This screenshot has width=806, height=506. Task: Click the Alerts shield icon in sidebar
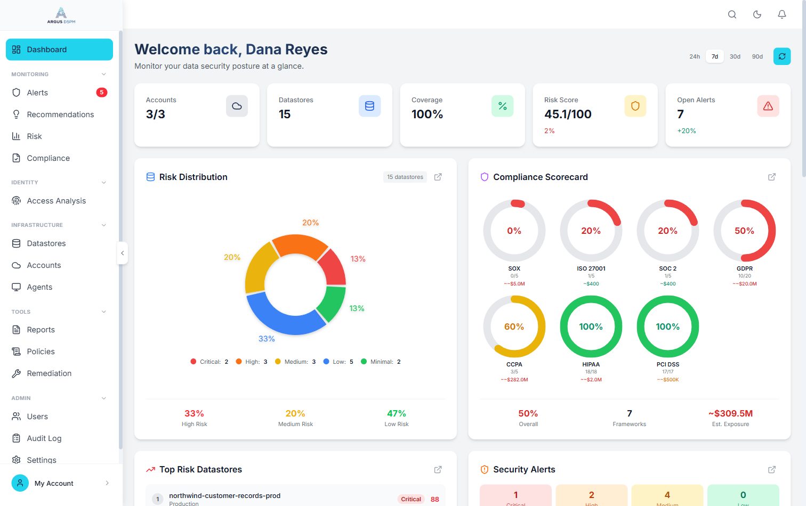(16, 93)
